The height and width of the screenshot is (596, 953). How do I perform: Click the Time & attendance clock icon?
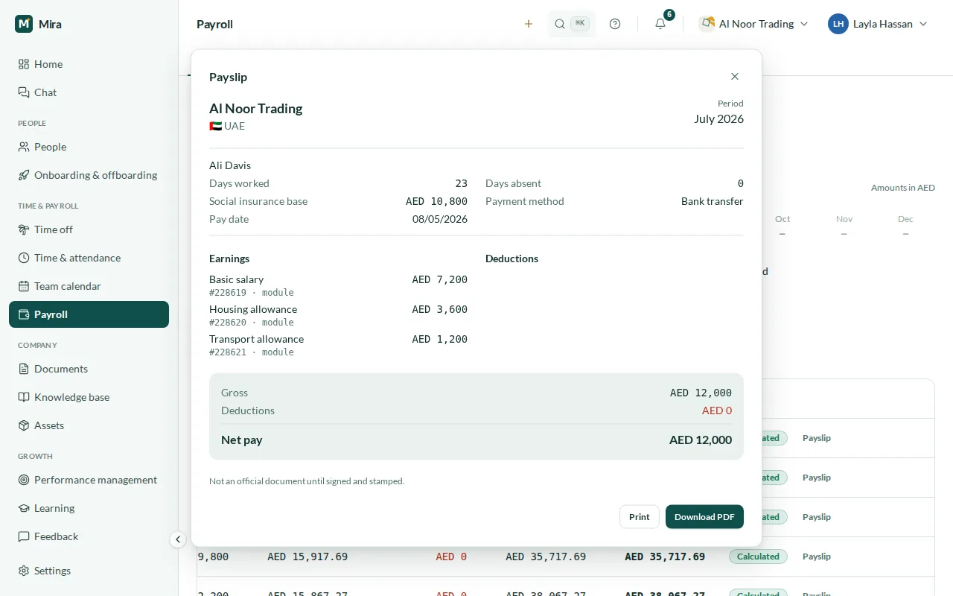pos(24,258)
